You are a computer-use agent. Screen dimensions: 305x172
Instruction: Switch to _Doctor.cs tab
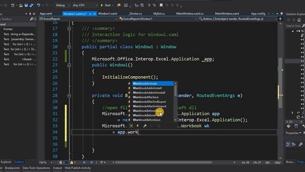[x=135, y=14]
